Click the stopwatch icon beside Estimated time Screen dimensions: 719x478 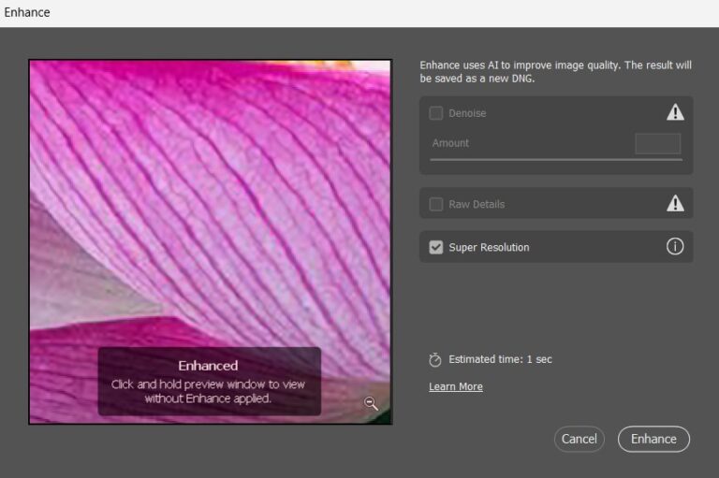434,360
